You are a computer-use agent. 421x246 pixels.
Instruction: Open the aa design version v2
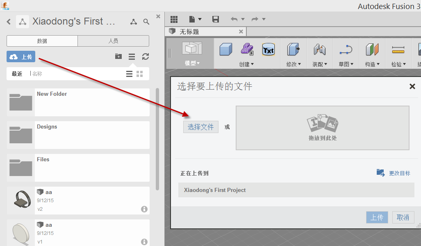[78, 201]
